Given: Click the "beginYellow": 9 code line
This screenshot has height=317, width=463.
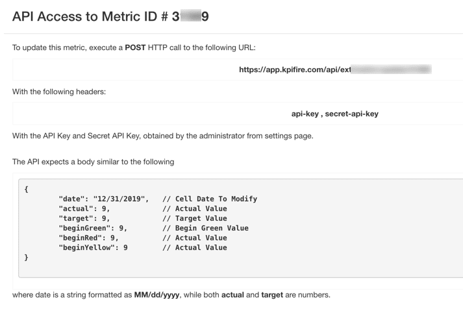Looking at the screenshot, I should tap(92, 247).
